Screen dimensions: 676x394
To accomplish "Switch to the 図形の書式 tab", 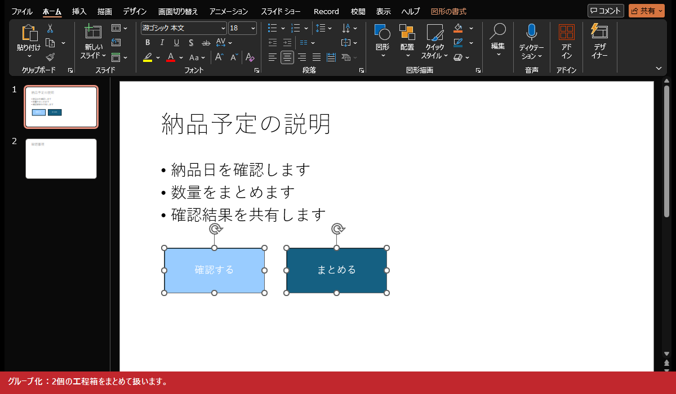I will click(x=448, y=11).
